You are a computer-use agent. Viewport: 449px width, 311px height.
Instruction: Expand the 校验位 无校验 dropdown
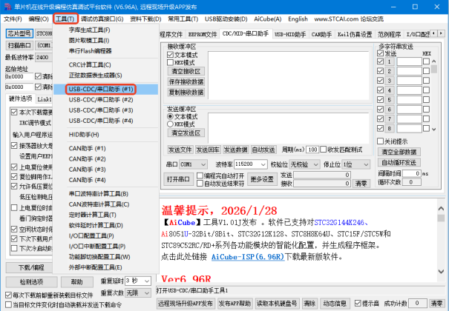tap(304, 164)
